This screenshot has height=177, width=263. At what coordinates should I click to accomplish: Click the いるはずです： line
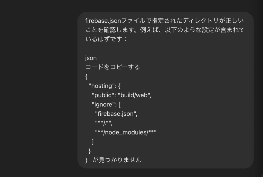[x=106, y=39]
